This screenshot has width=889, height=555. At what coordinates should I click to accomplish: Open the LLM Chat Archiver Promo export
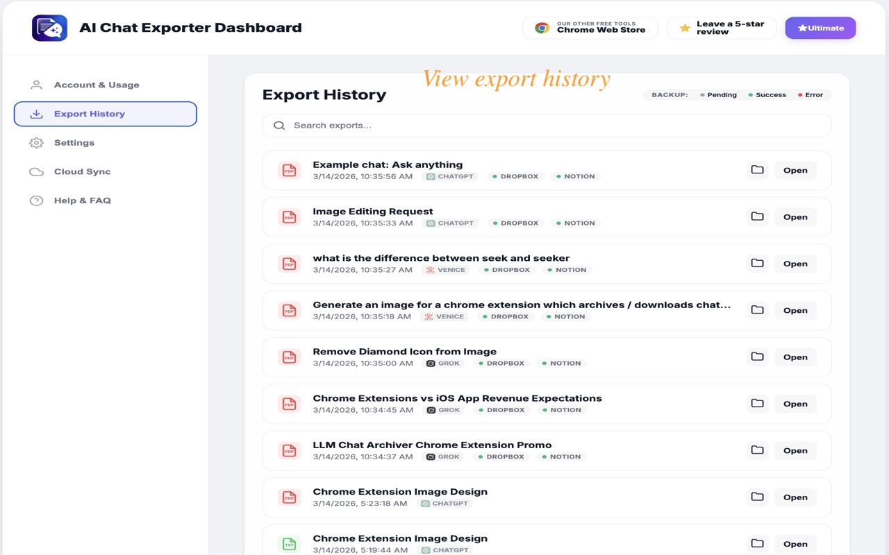795,450
